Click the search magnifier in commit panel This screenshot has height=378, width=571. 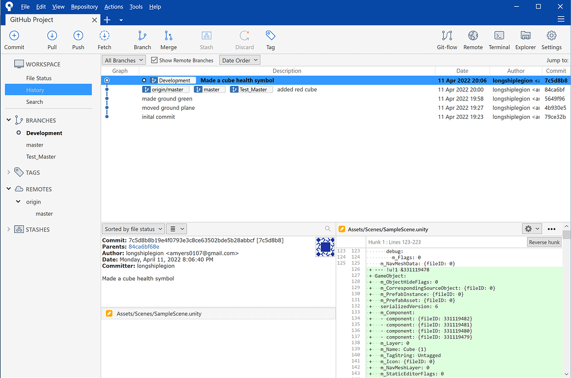pyautogui.click(x=328, y=229)
